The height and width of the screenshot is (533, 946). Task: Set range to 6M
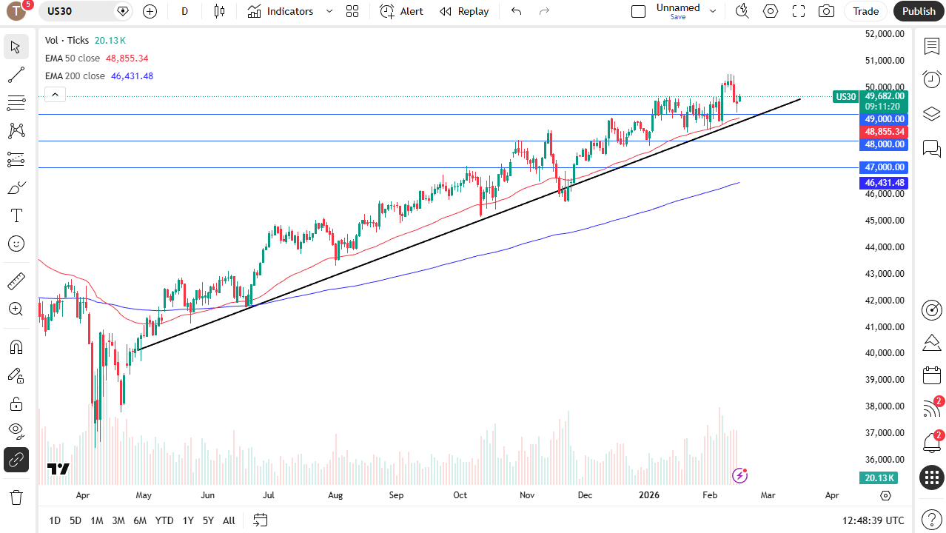tap(140, 520)
